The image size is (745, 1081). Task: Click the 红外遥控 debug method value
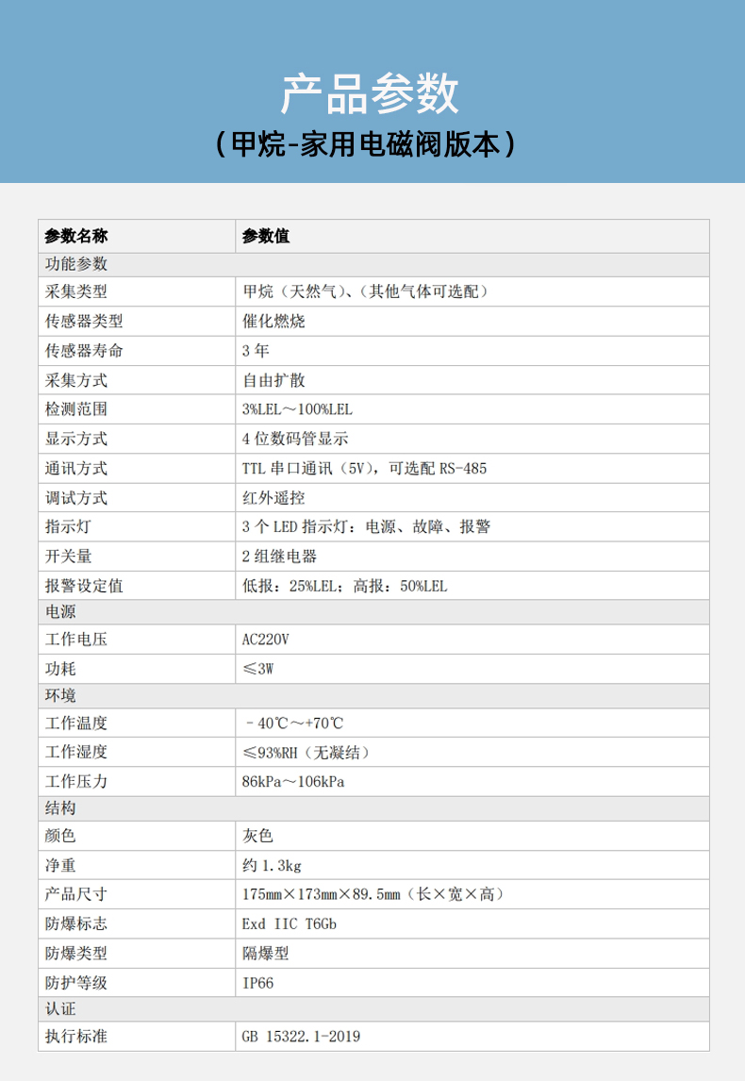point(273,498)
